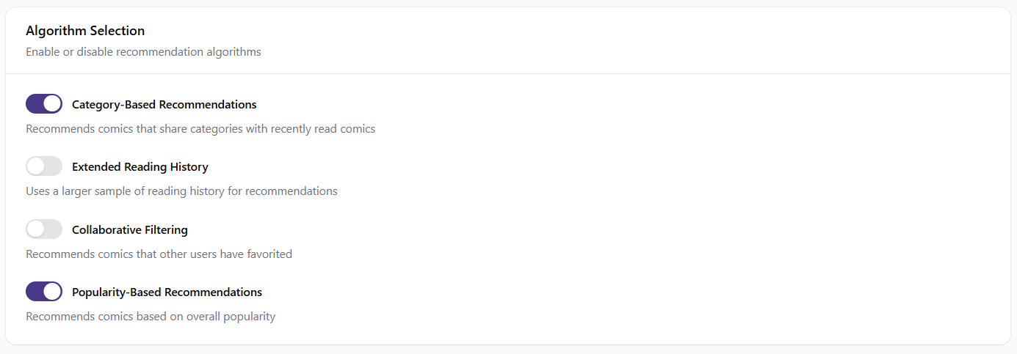This screenshot has width=1017, height=354.
Task: Click the white knob of the Popularity-Based toggle
Action: pyautogui.click(x=52, y=292)
